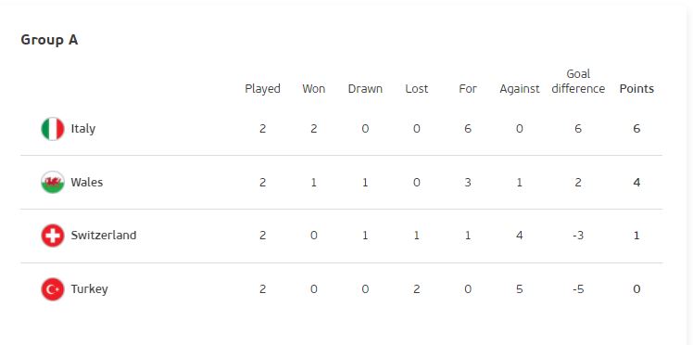Click the Wales dragon flag icon

pyautogui.click(x=53, y=182)
